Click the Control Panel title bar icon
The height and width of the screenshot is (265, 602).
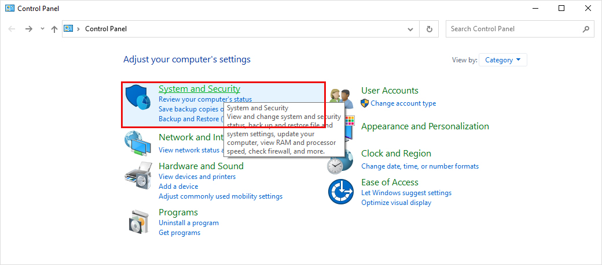(x=10, y=8)
